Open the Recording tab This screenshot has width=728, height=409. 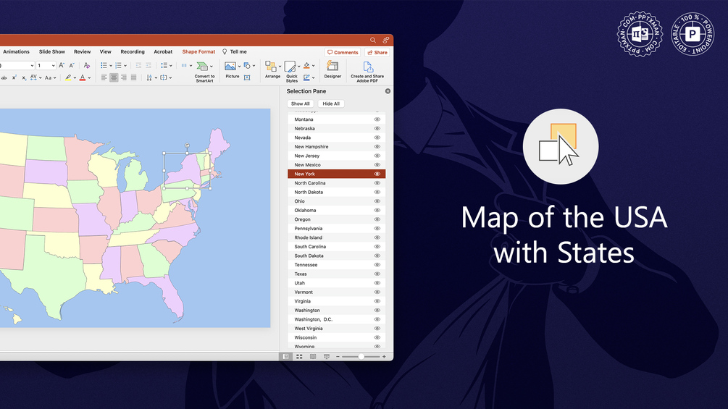pyautogui.click(x=133, y=52)
